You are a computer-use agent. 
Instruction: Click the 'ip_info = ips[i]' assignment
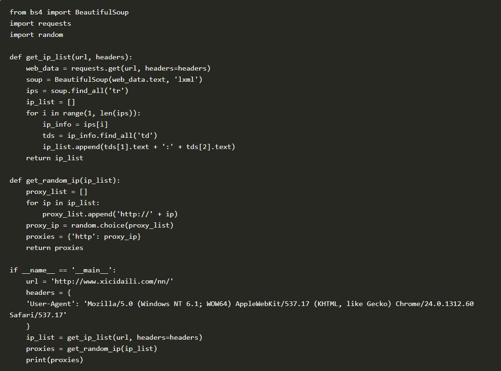click(75, 124)
